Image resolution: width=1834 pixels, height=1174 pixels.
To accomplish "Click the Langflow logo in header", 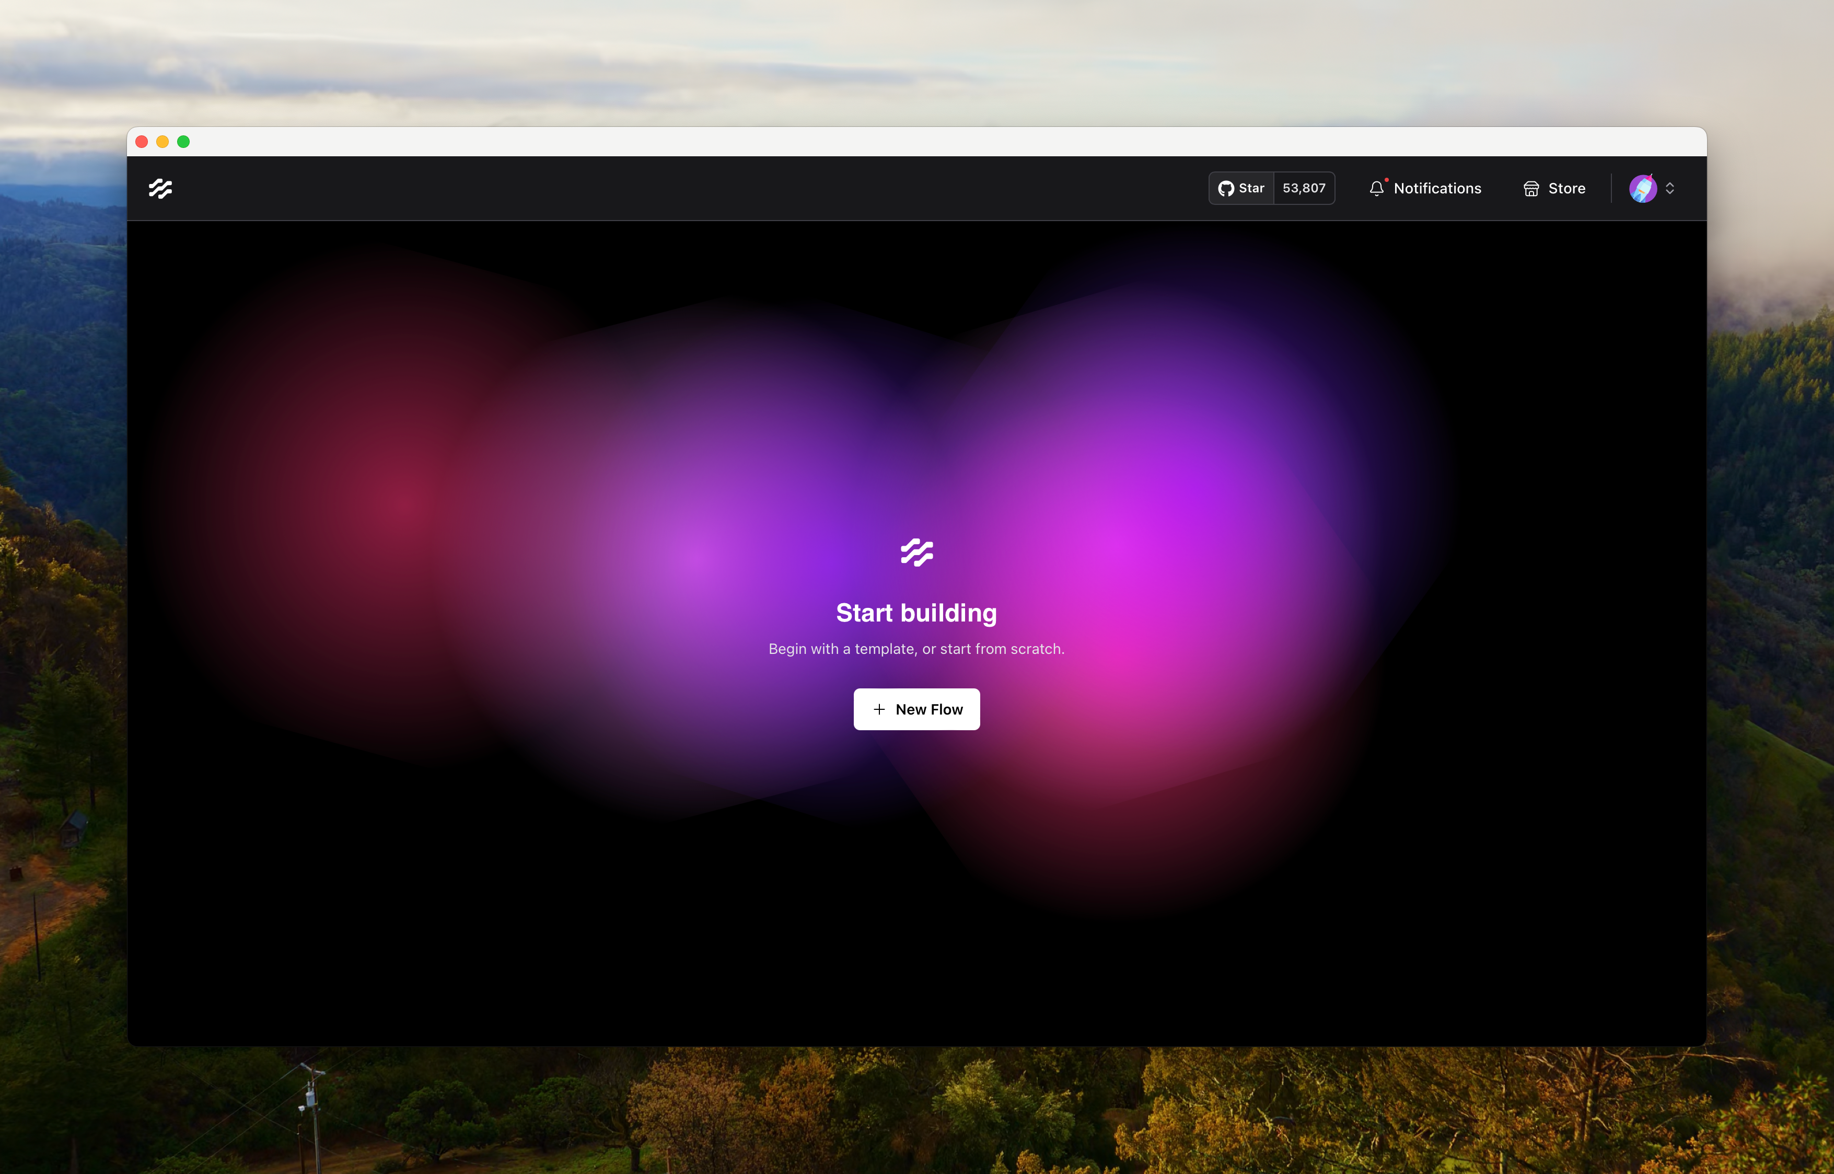I will [x=160, y=188].
